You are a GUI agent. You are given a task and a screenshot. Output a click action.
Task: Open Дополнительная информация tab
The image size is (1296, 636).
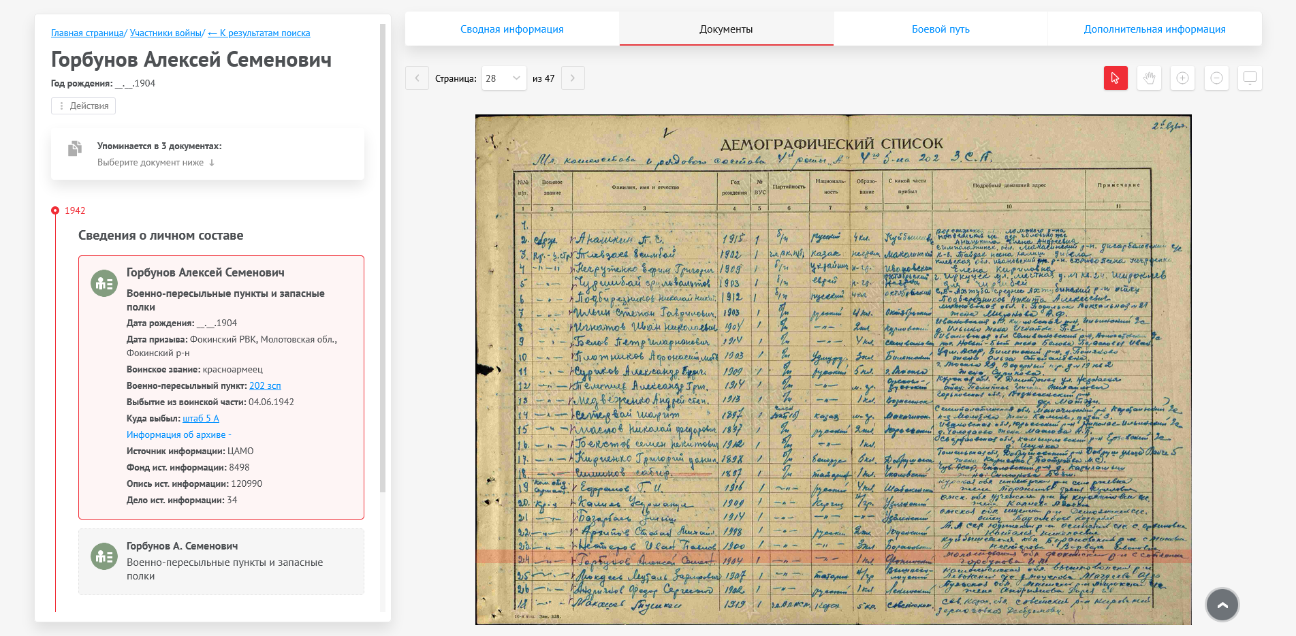[x=1154, y=29]
